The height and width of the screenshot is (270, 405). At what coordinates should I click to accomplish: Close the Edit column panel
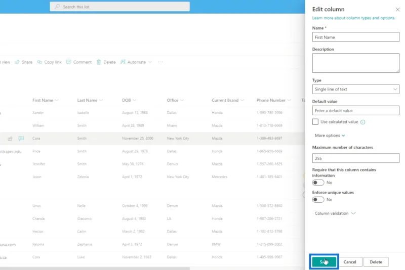[397, 10]
